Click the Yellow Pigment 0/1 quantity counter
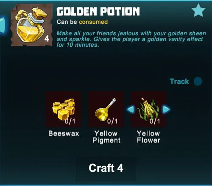 (x=112, y=121)
